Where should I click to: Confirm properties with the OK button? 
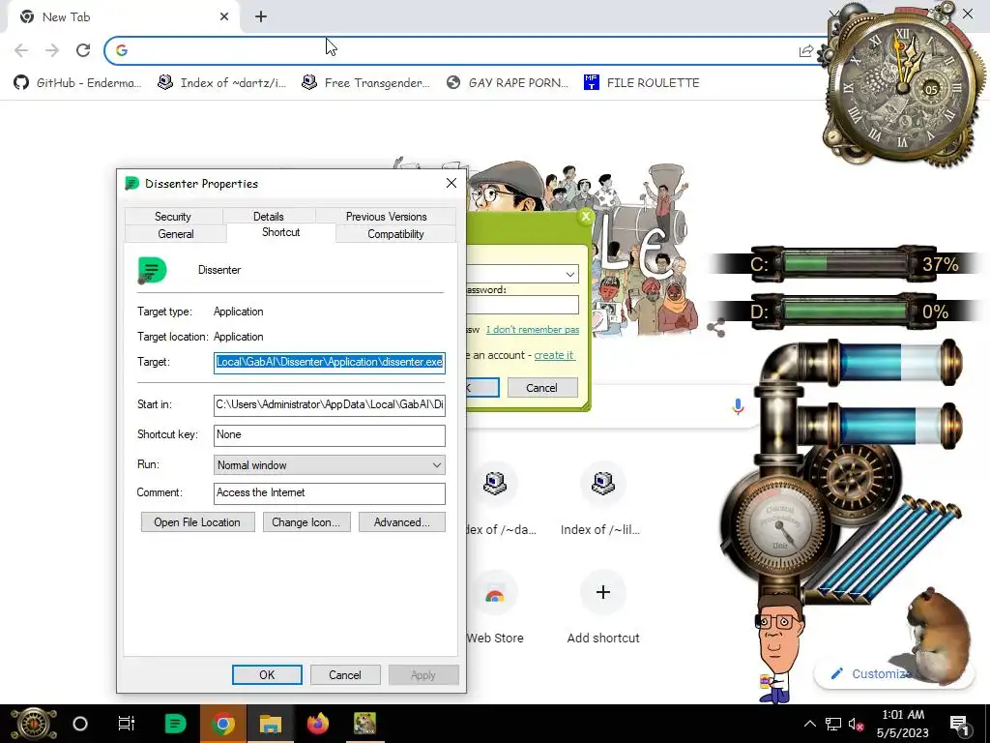(x=267, y=674)
